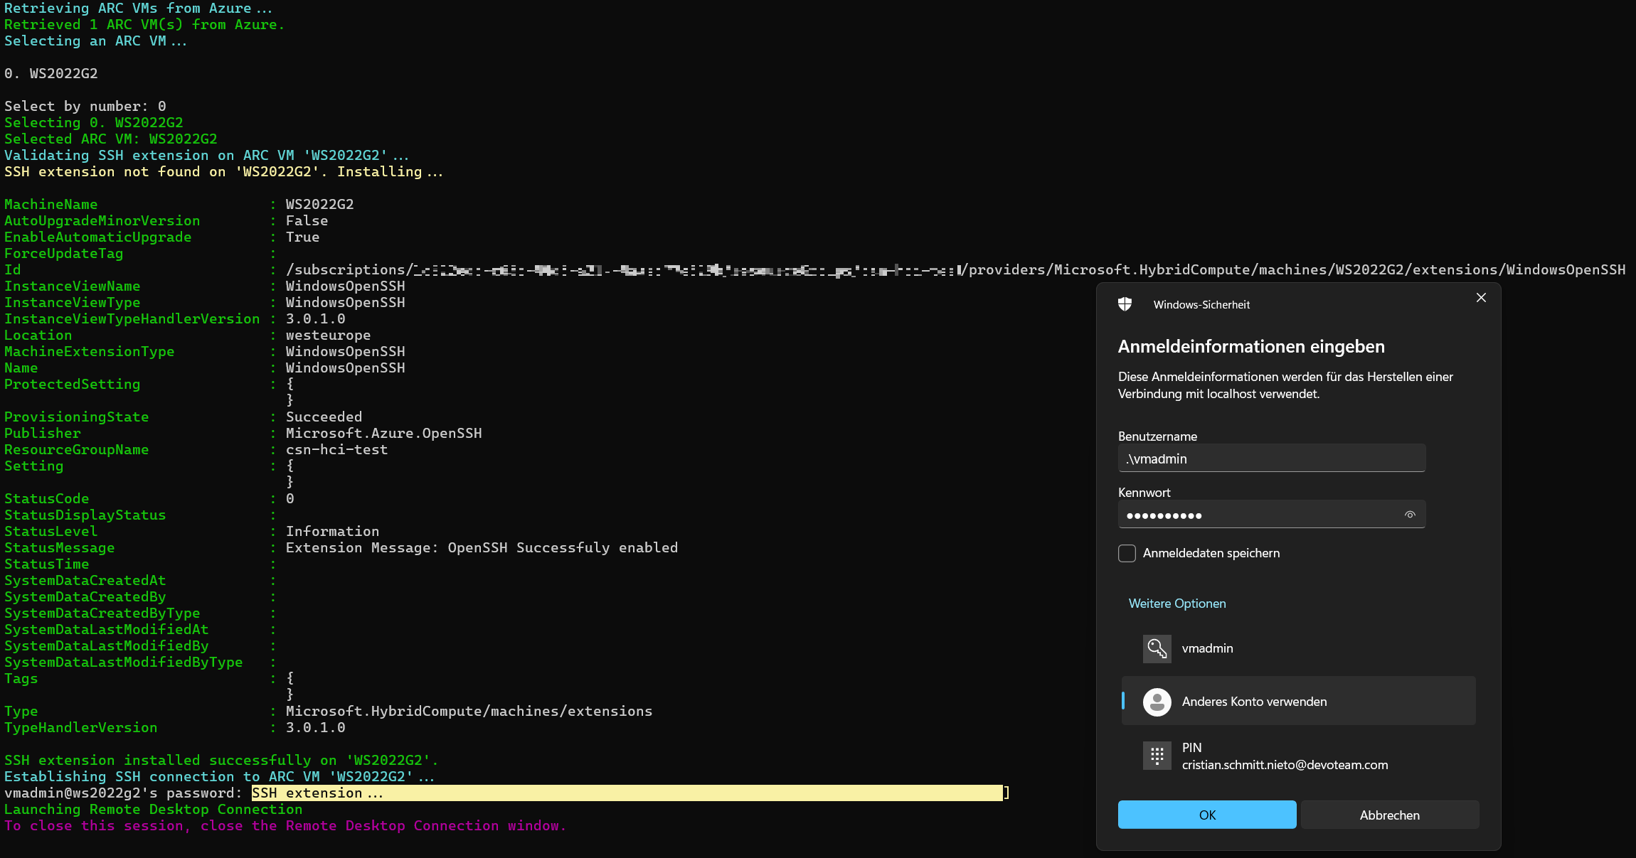Click the Anmeldeinformationen eingeben heading
Image resolution: width=1636 pixels, height=858 pixels.
point(1251,347)
